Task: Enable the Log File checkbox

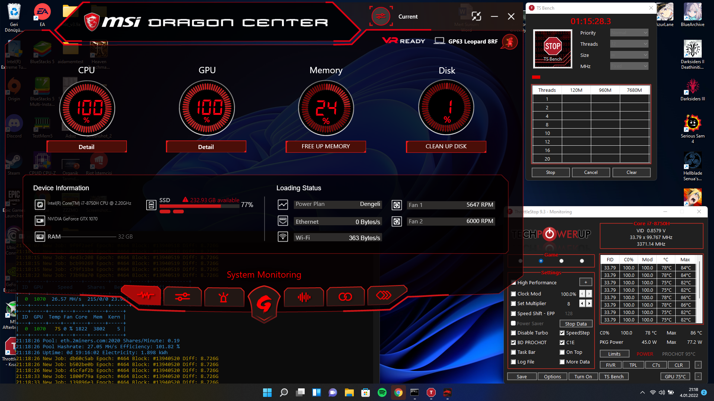Action: pyautogui.click(x=513, y=362)
